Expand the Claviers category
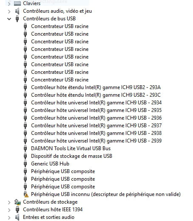This screenshot has width=193, height=221. pyautogui.click(x=9, y=3)
